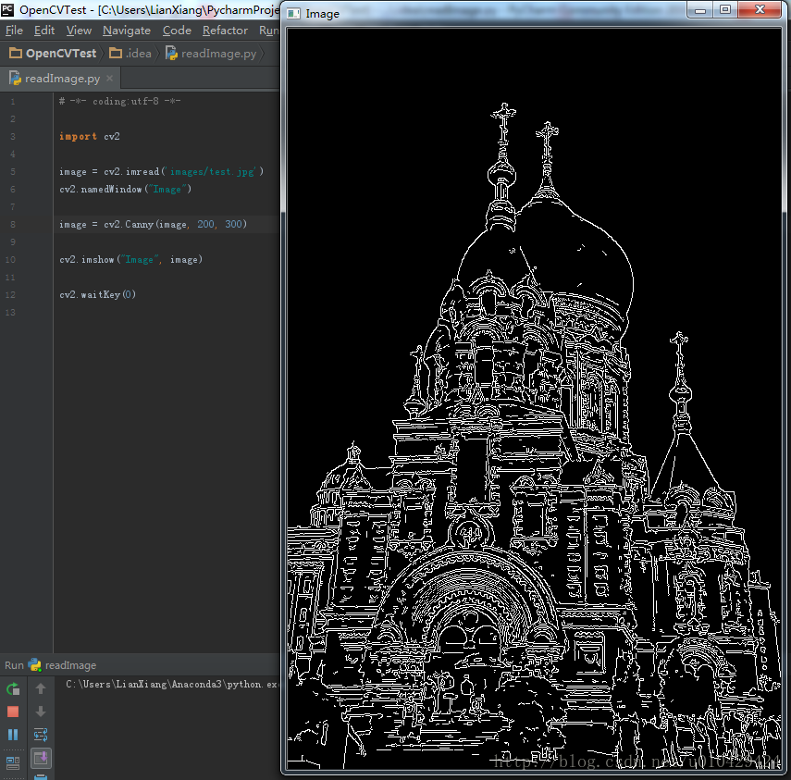Image resolution: width=791 pixels, height=780 pixels.
Task: Minimize the Image window
Action: tap(699, 10)
